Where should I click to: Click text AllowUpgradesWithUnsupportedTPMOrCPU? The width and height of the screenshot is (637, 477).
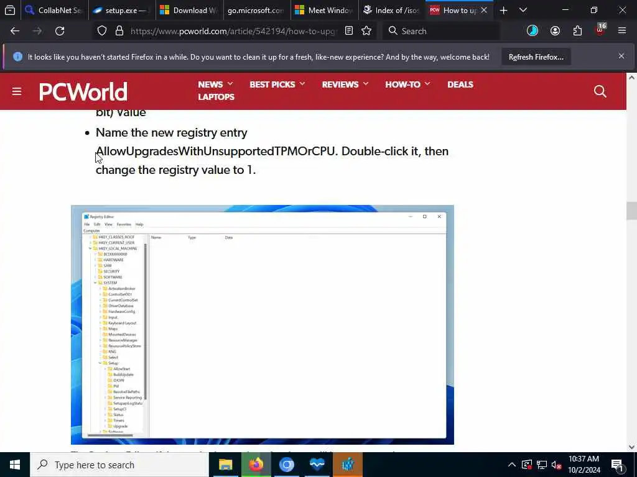[215, 152]
